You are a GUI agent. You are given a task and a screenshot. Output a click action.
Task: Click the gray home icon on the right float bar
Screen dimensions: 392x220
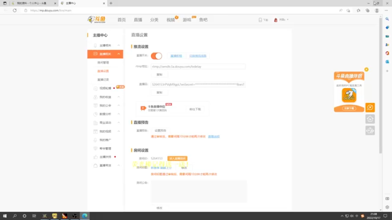[x=370, y=119]
